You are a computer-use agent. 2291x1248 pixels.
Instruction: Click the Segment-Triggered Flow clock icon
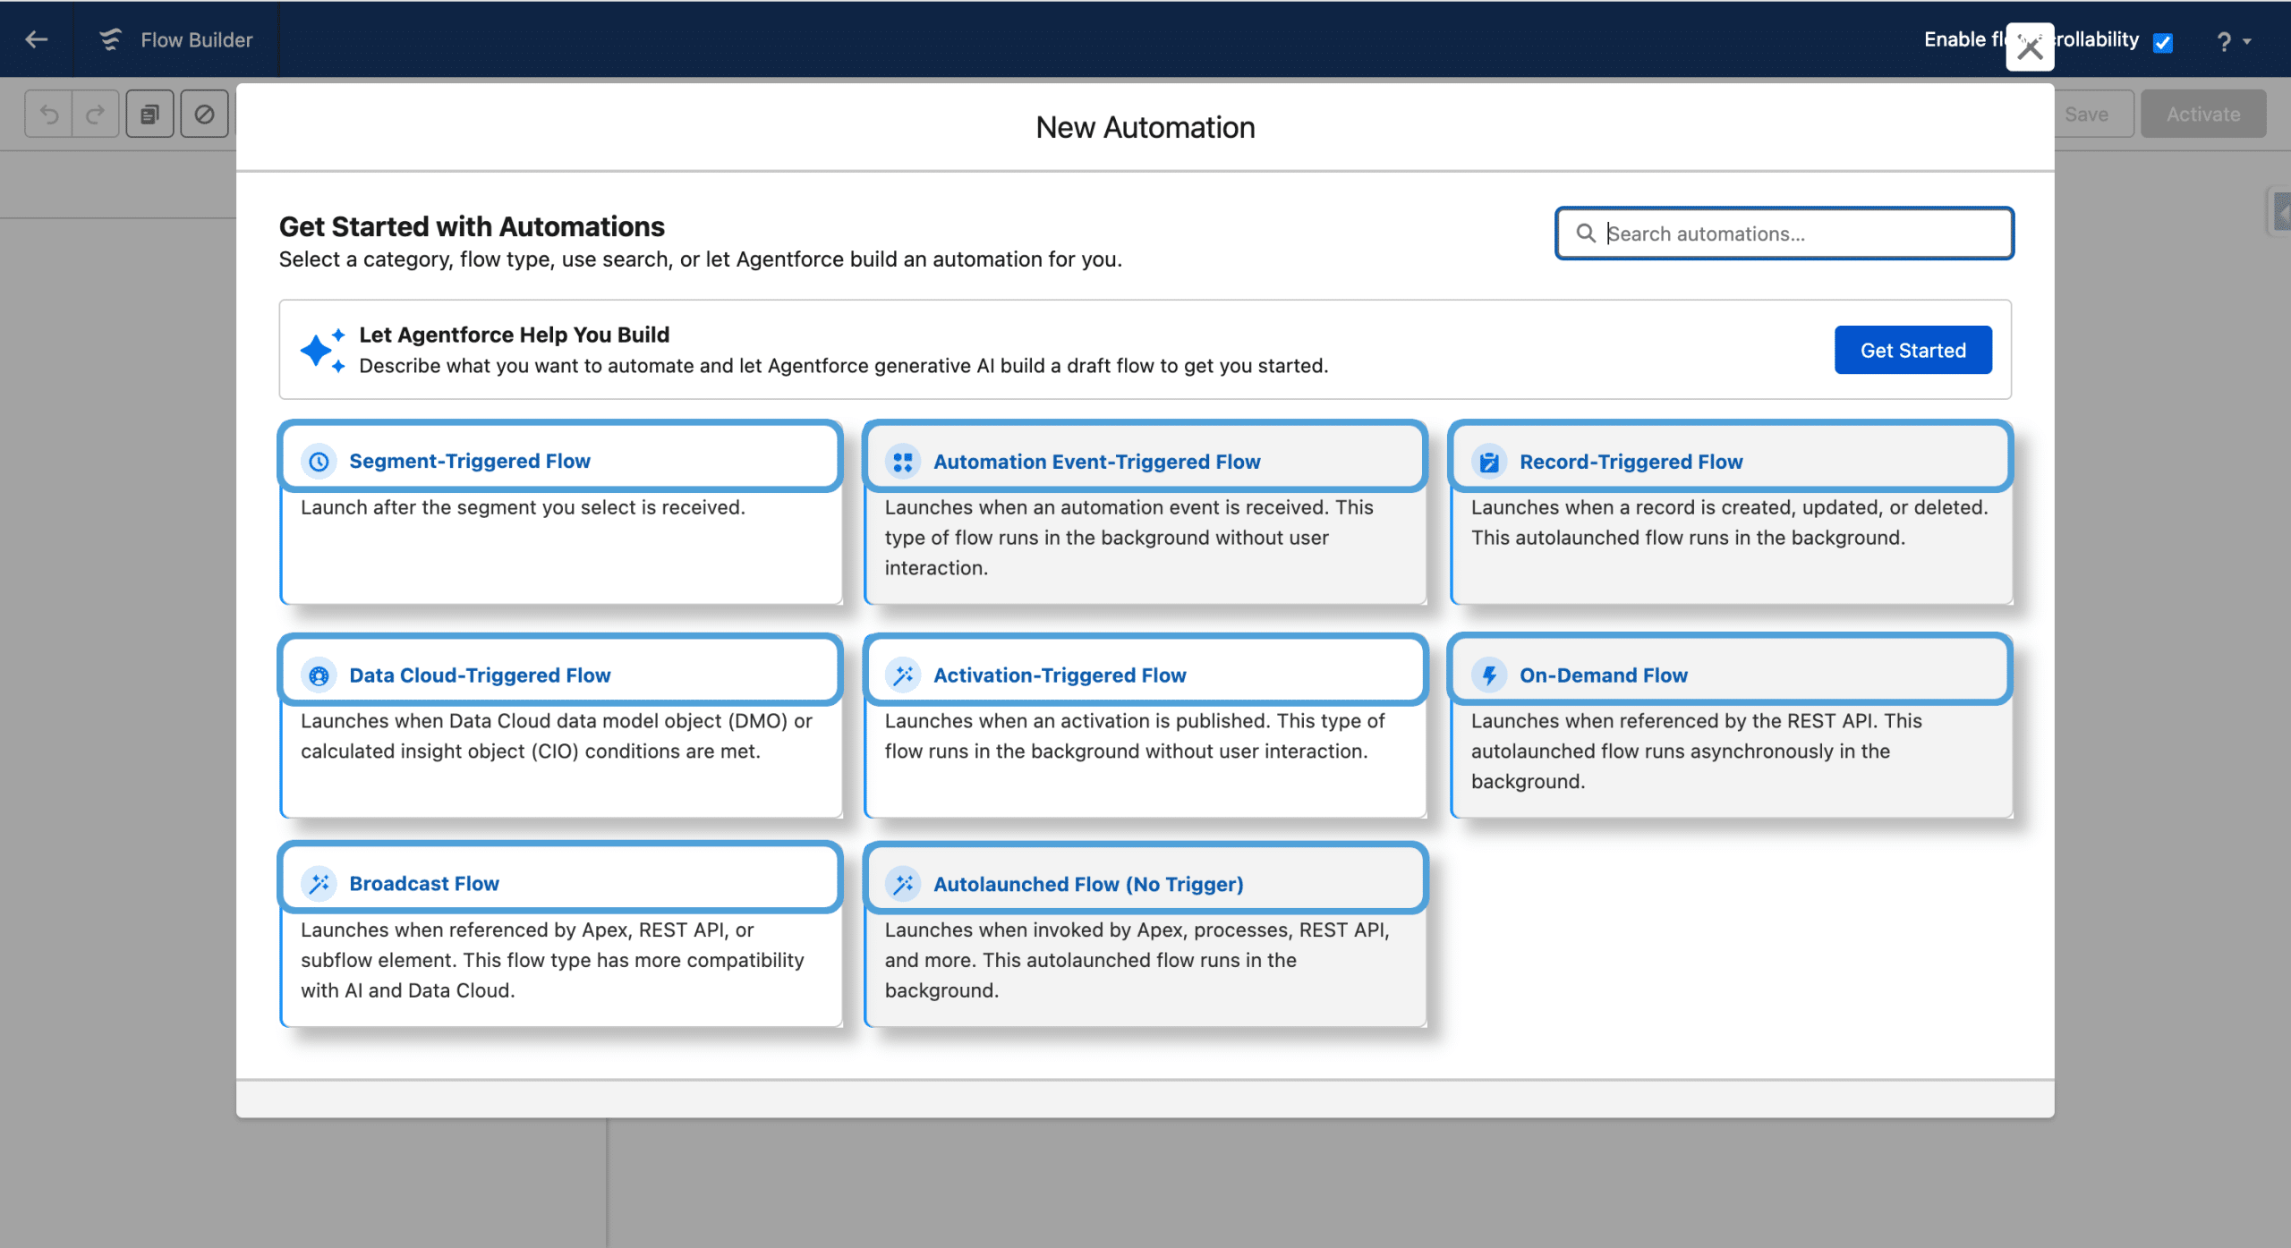[x=319, y=461]
